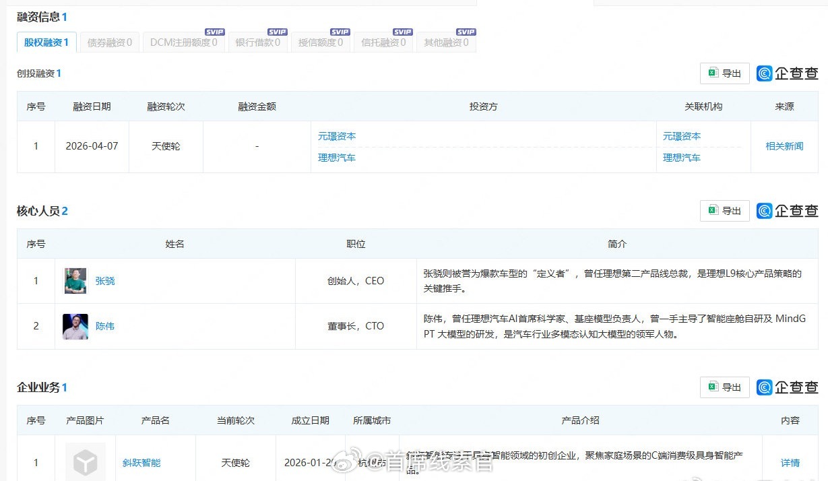Click the placeholder product image for 斜跃智能
828x481 pixels.
coord(85,462)
